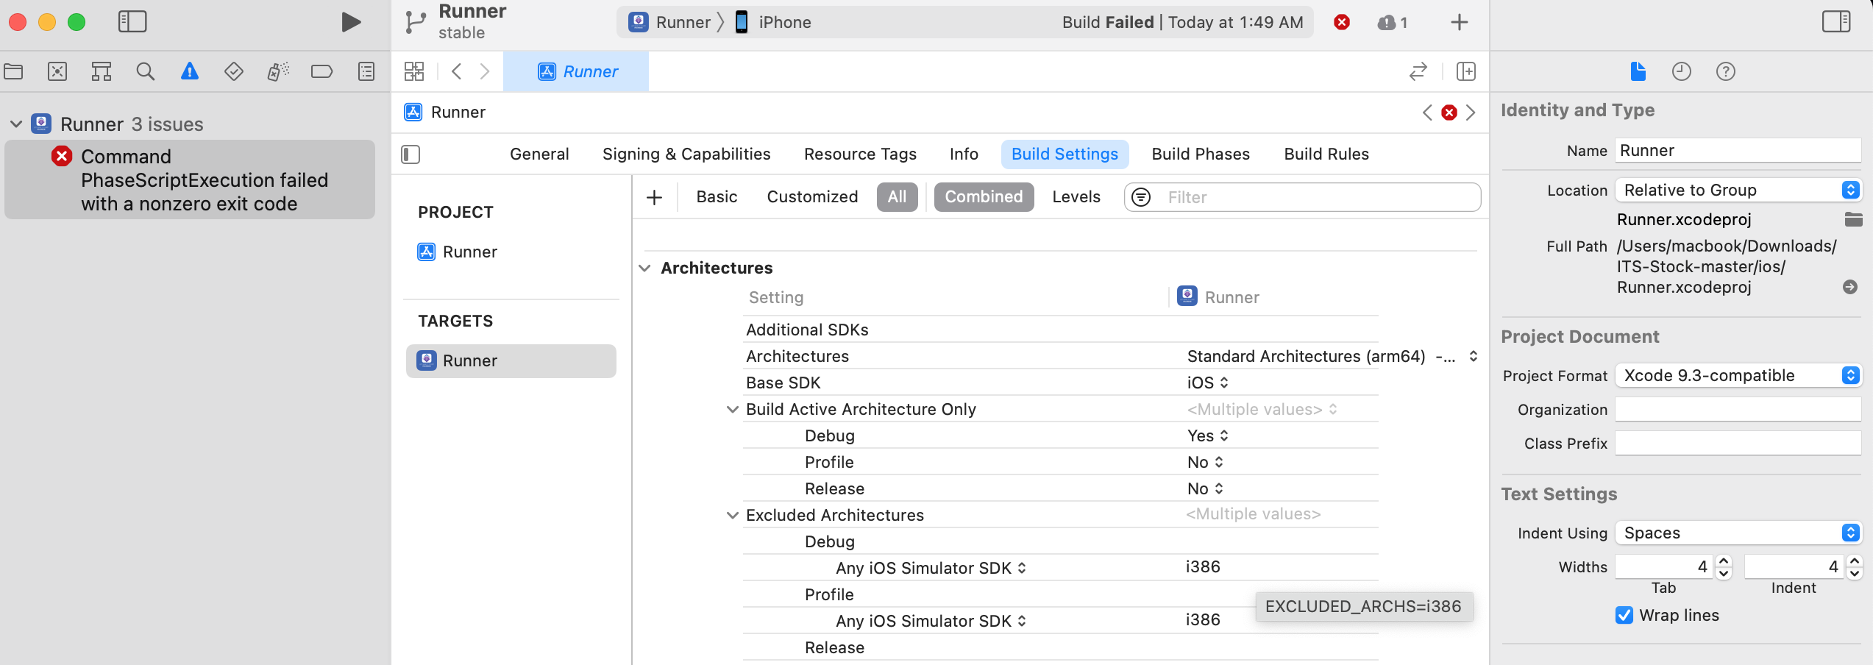The height and width of the screenshot is (665, 1873).
Task: Select the Issue navigator warning icon
Action: coord(190,71)
